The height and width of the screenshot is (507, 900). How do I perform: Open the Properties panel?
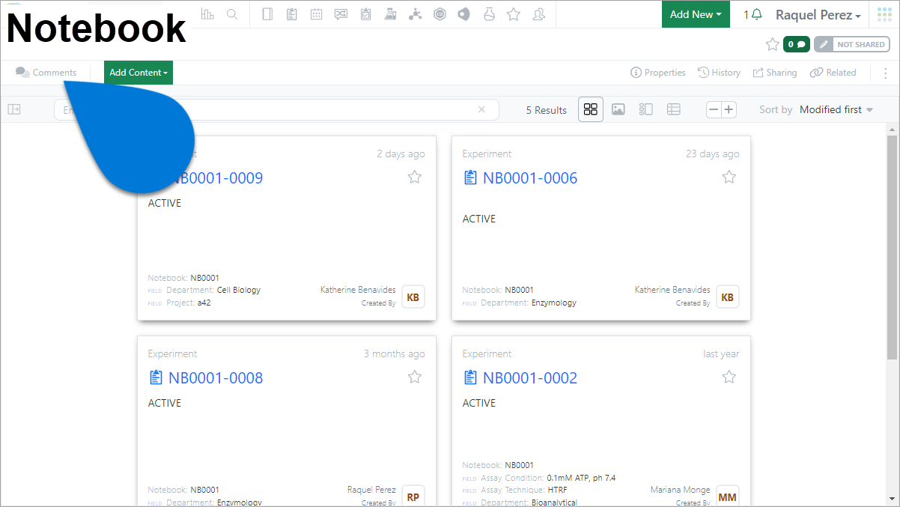tap(658, 73)
